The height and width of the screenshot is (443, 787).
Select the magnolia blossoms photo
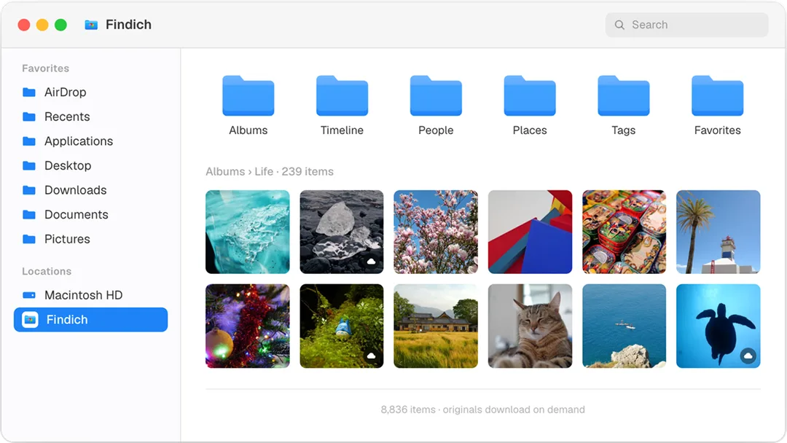tap(436, 232)
